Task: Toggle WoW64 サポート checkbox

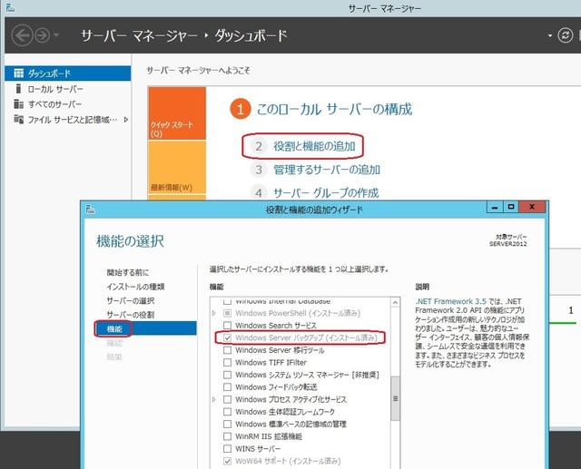Action: (x=228, y=461)
